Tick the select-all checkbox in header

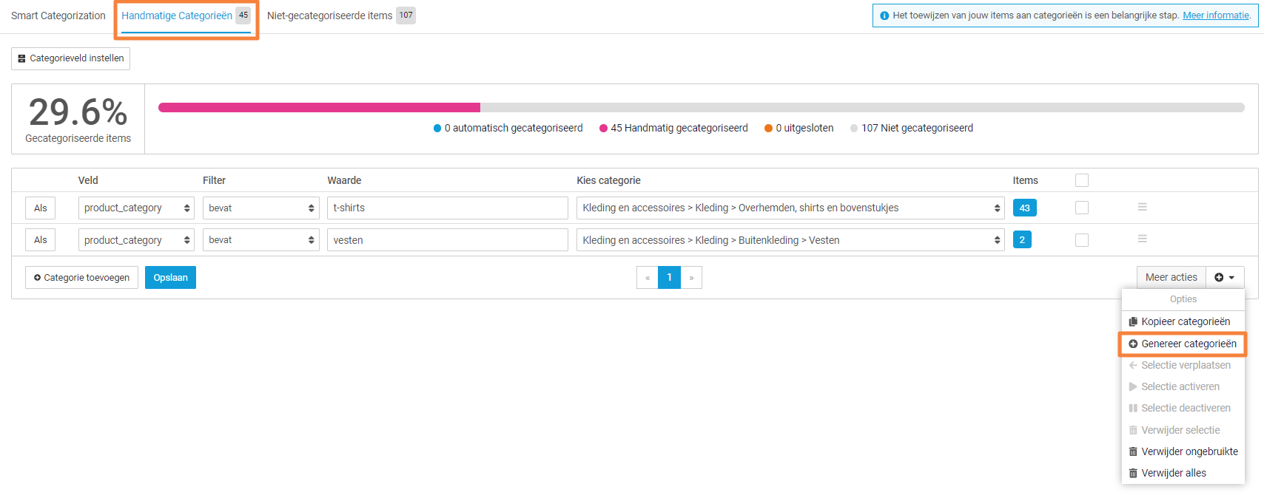click(1081, 180)
